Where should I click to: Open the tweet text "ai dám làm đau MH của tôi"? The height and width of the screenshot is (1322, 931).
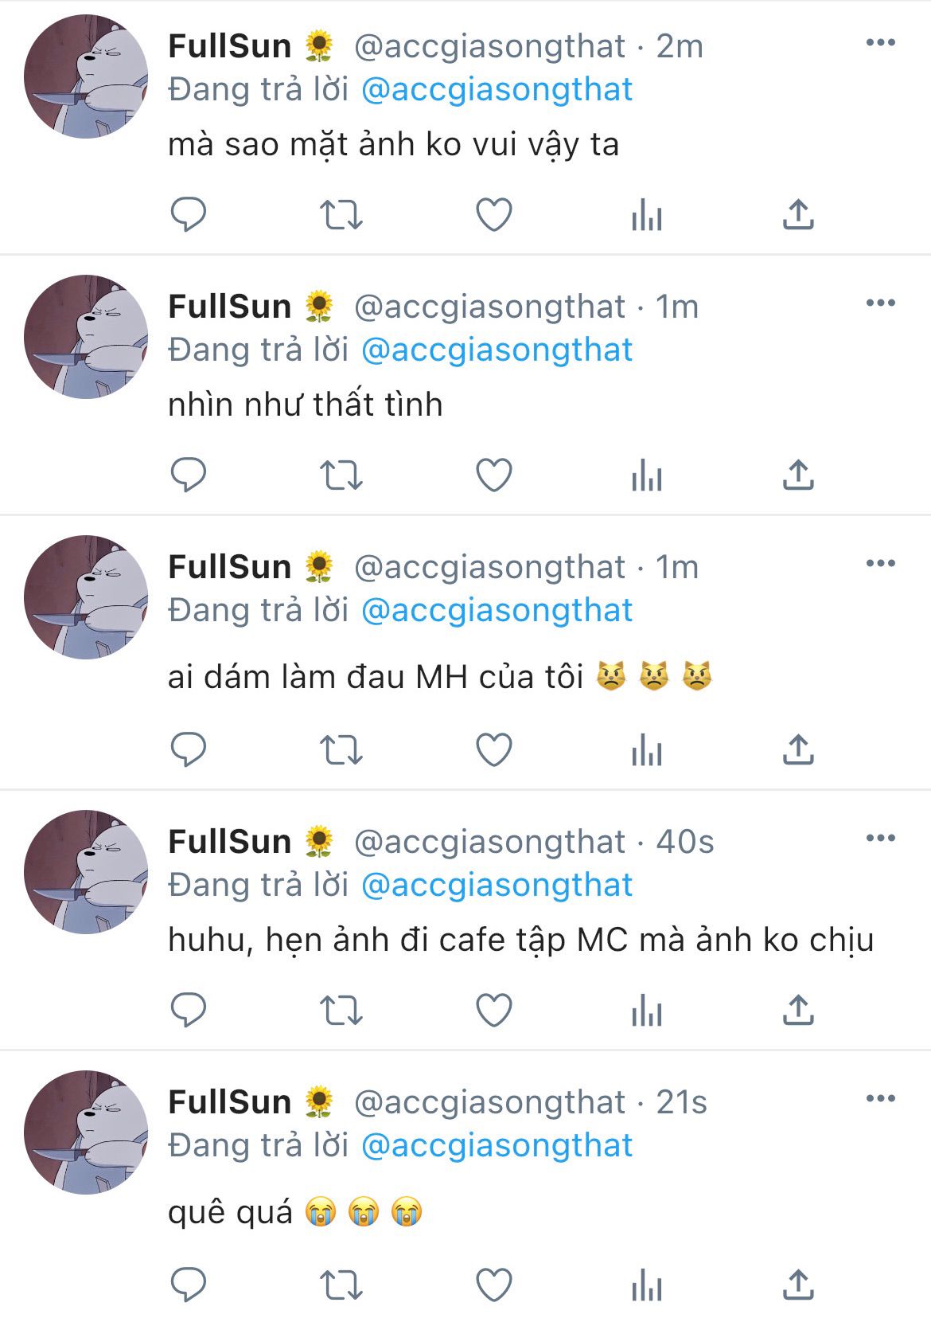[x=374, y=678]
